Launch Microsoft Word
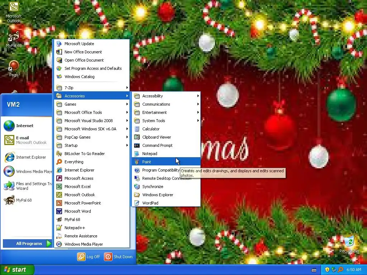The image size is (367, 275). click(x=92, y=211)
